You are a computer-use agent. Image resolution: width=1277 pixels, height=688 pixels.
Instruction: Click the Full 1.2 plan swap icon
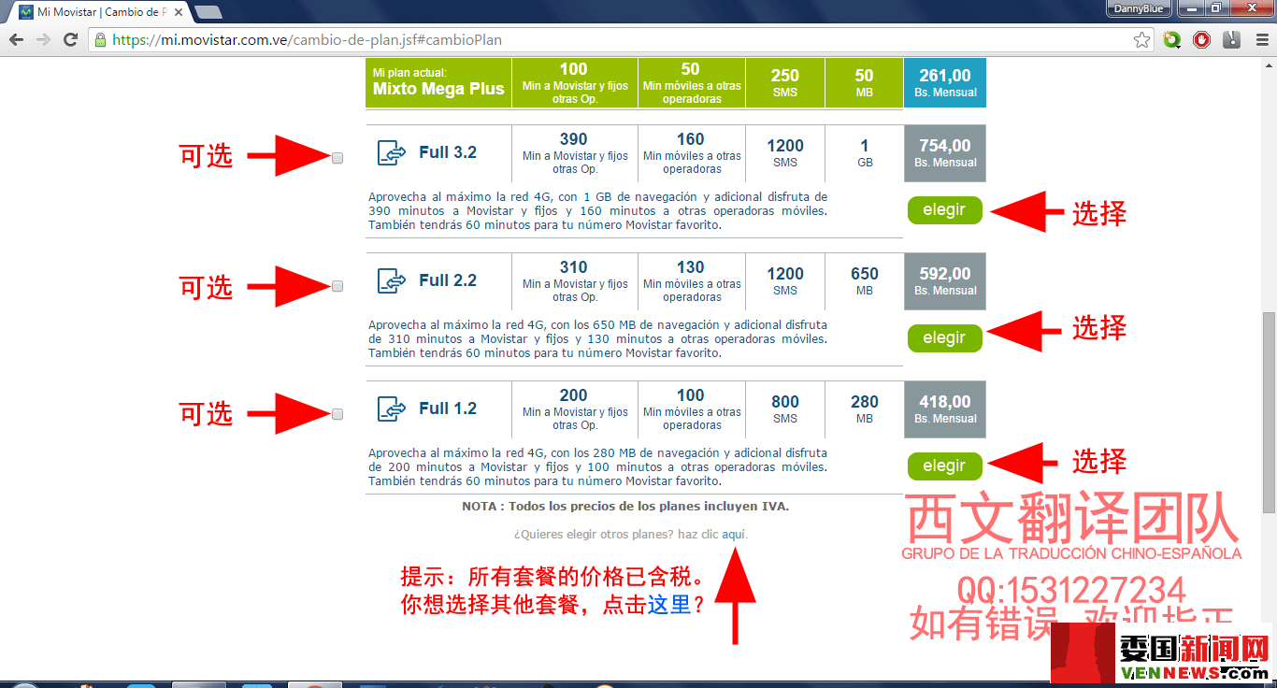pos(392,408)
